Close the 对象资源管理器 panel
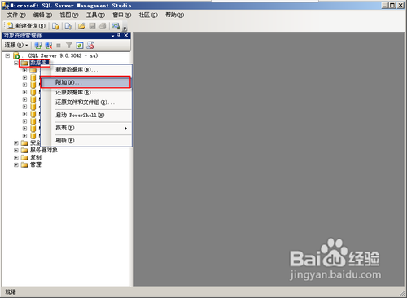 tap(126, 35)
